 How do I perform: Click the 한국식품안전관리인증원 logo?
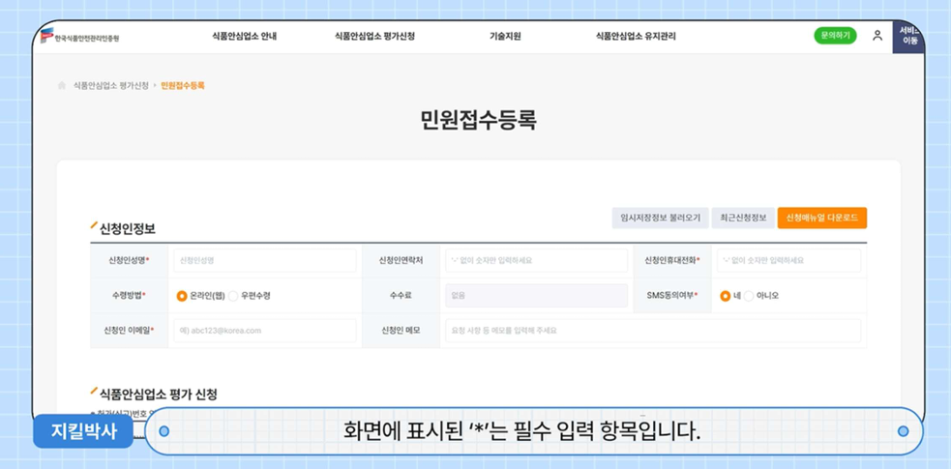click(80, 37)
